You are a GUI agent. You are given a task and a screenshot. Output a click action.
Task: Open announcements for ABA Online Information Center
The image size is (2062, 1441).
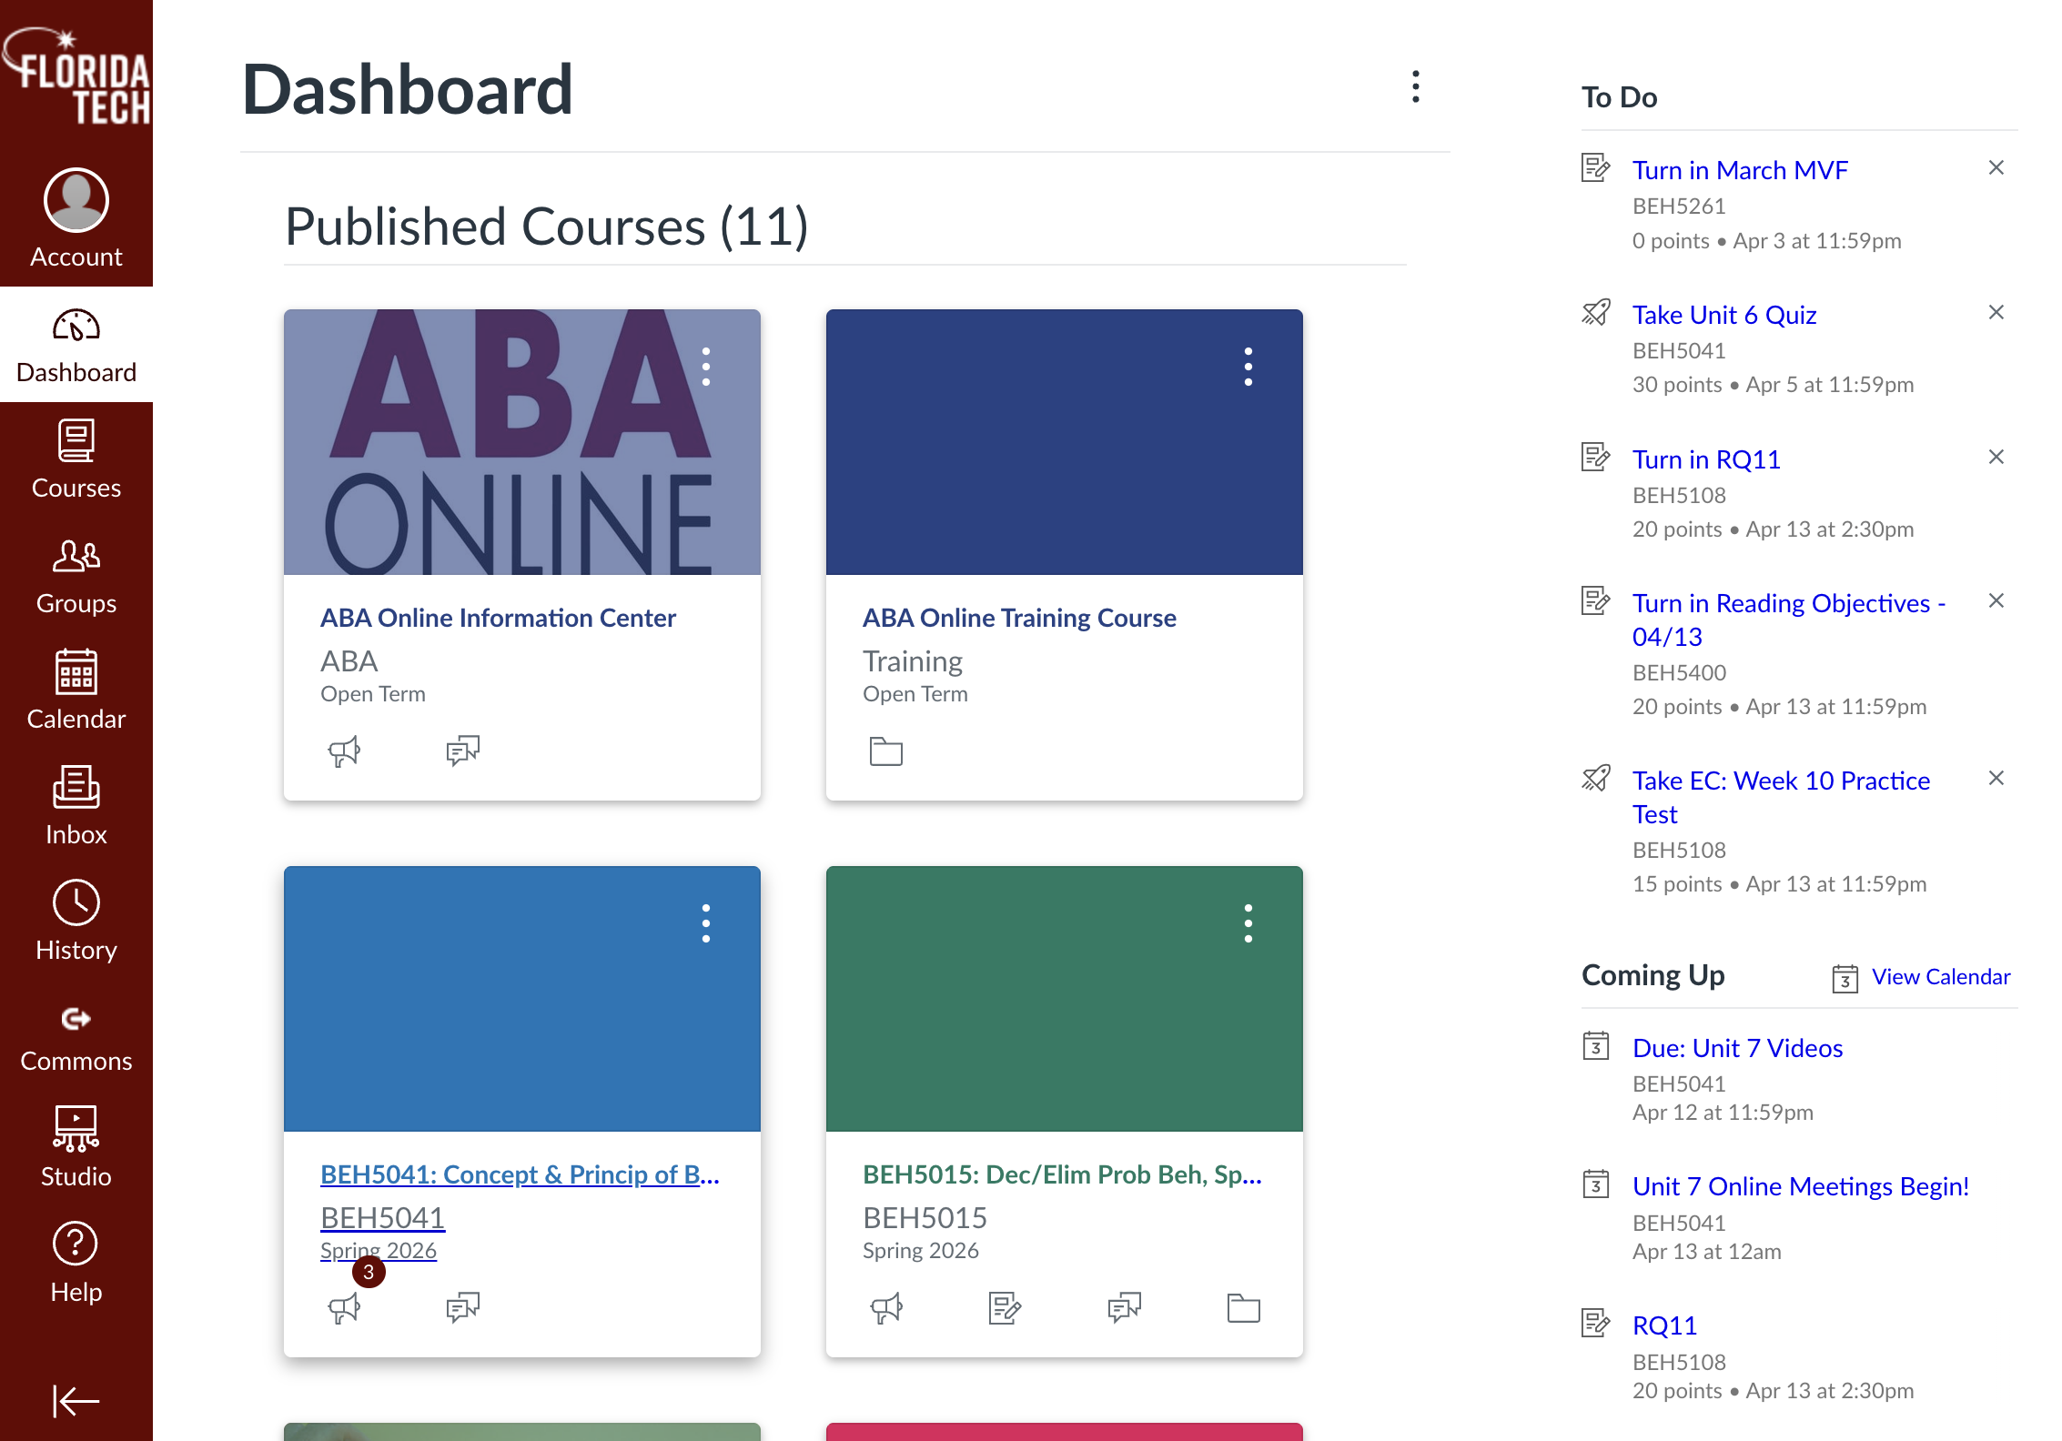click(344, 751)
